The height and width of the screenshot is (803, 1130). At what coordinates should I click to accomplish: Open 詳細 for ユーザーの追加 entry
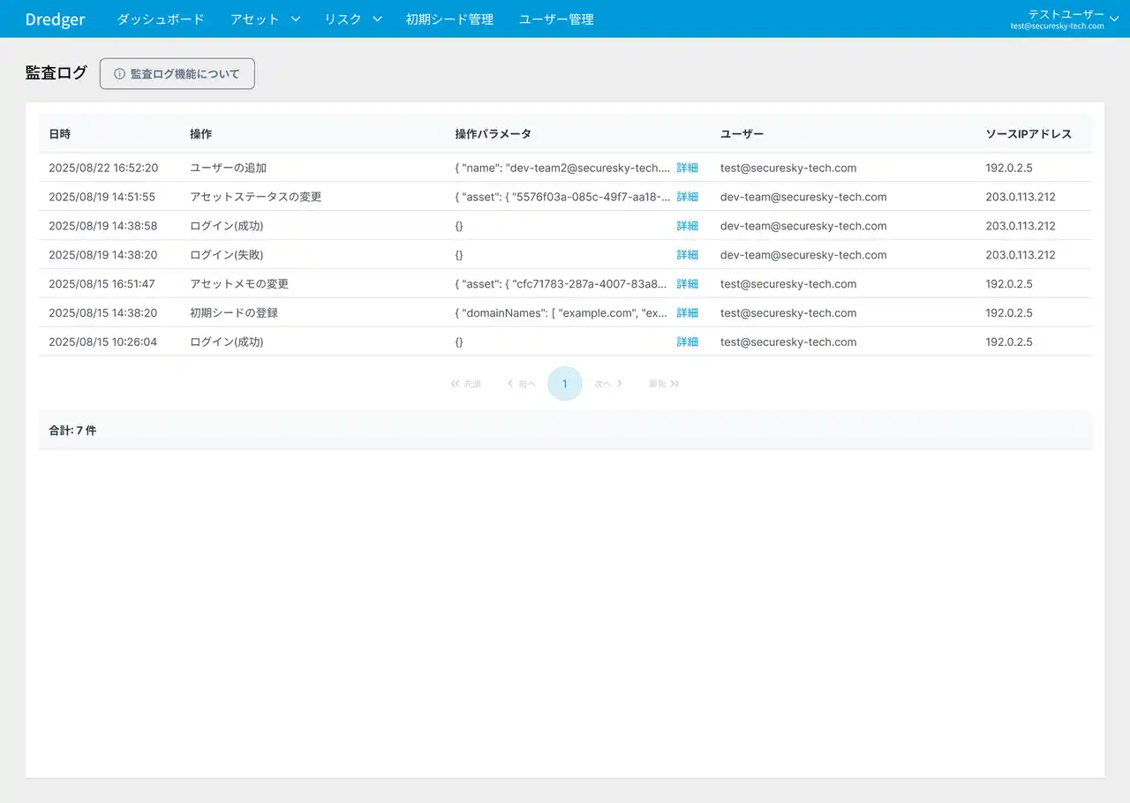(687, 168)
